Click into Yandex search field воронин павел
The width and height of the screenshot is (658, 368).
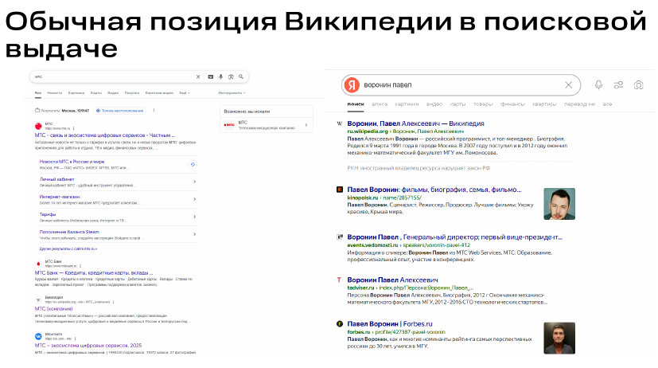click(461, 85)
